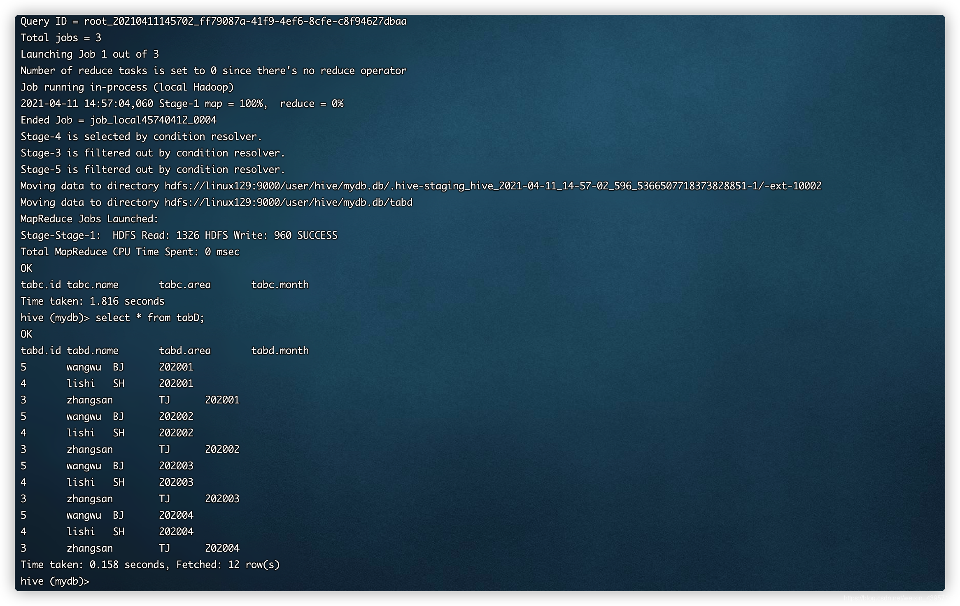Click the 'HDFS Read: 1326' SUCCESS line
This screenshot has width=960, height=606.
(179, 235)
